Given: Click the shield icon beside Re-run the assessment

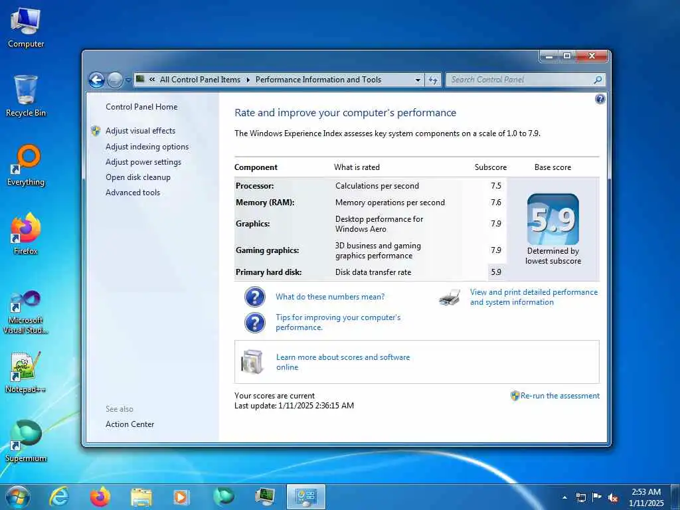Looking at the screenshot, I should click(x=515, y=396).
